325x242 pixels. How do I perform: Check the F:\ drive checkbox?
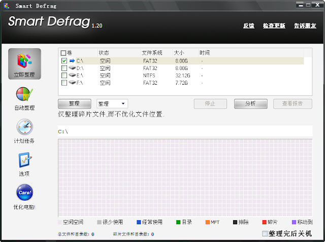point(64,83)
